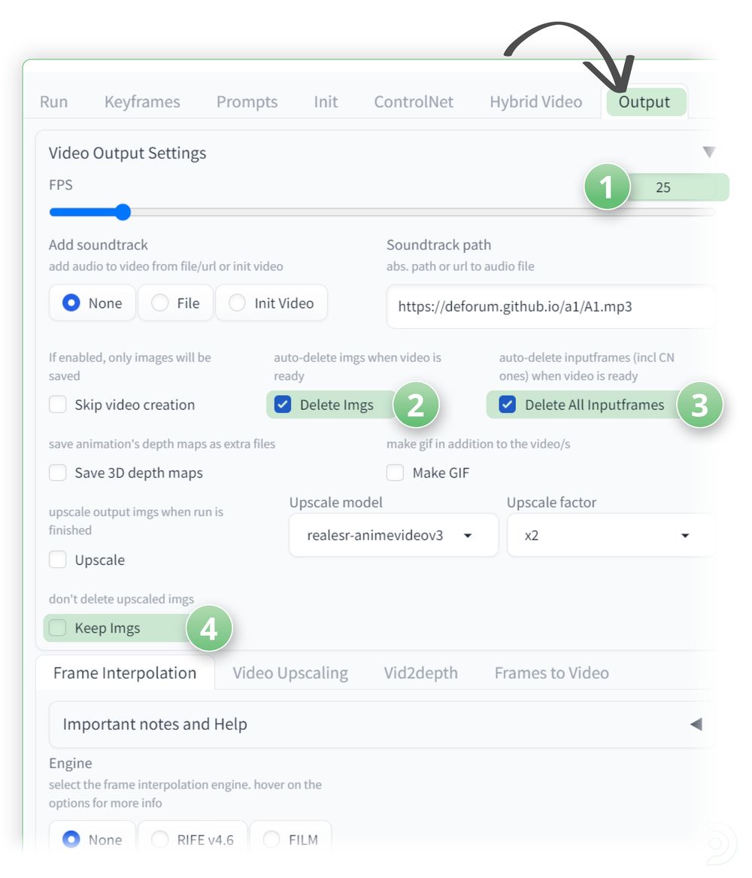Image resolution: width=752 pixels, height=878 pixels.
Task: Open the Hybrid Video tab
Action: tap(535, 102)
